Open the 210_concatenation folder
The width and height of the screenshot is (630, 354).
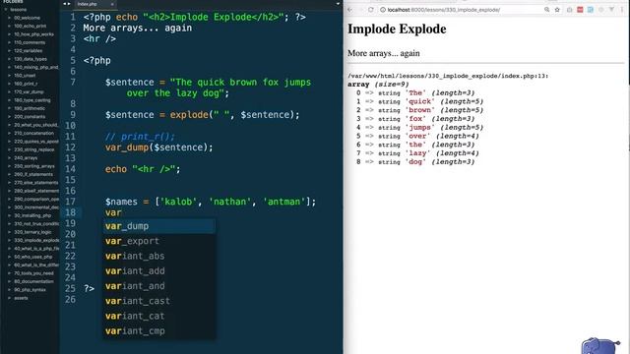pyautogui.click(x=33, y=133)
